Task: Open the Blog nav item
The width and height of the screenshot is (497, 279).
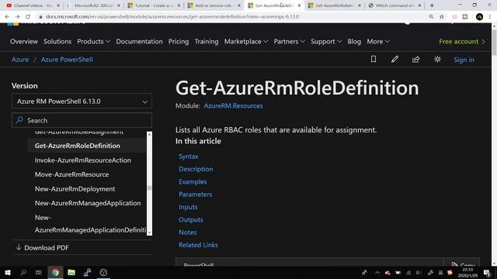Action: [x=354, y=41]
